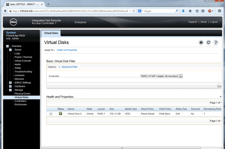Close the idrac-2XFTV12 browser tab
225x149 pixels.
(42, 4)
